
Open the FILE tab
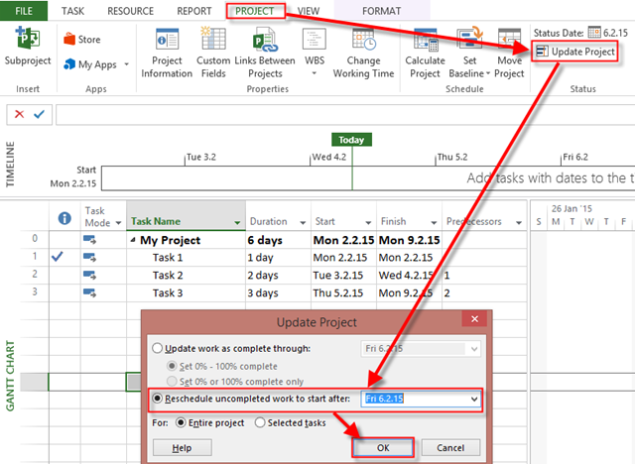click(x=23, y=10)
